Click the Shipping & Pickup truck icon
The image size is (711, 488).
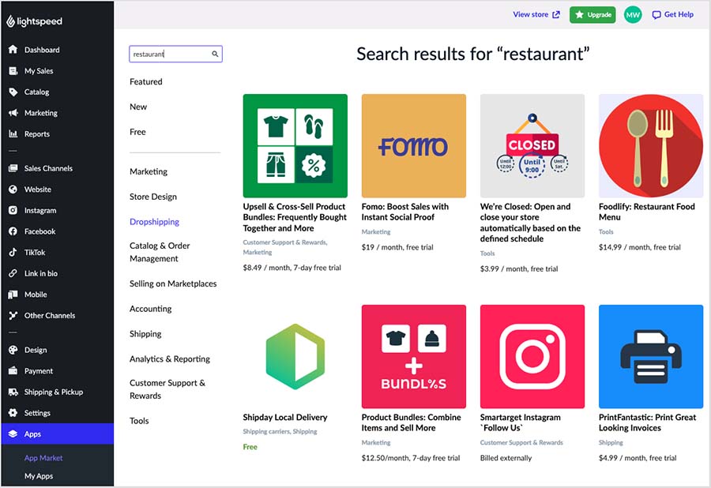click(x=13, y=392)
